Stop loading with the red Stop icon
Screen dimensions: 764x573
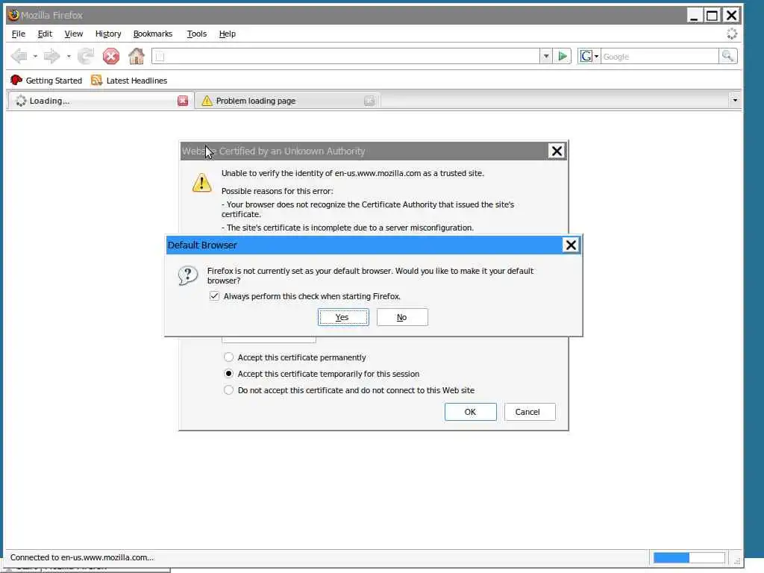(x=111, y=57)
